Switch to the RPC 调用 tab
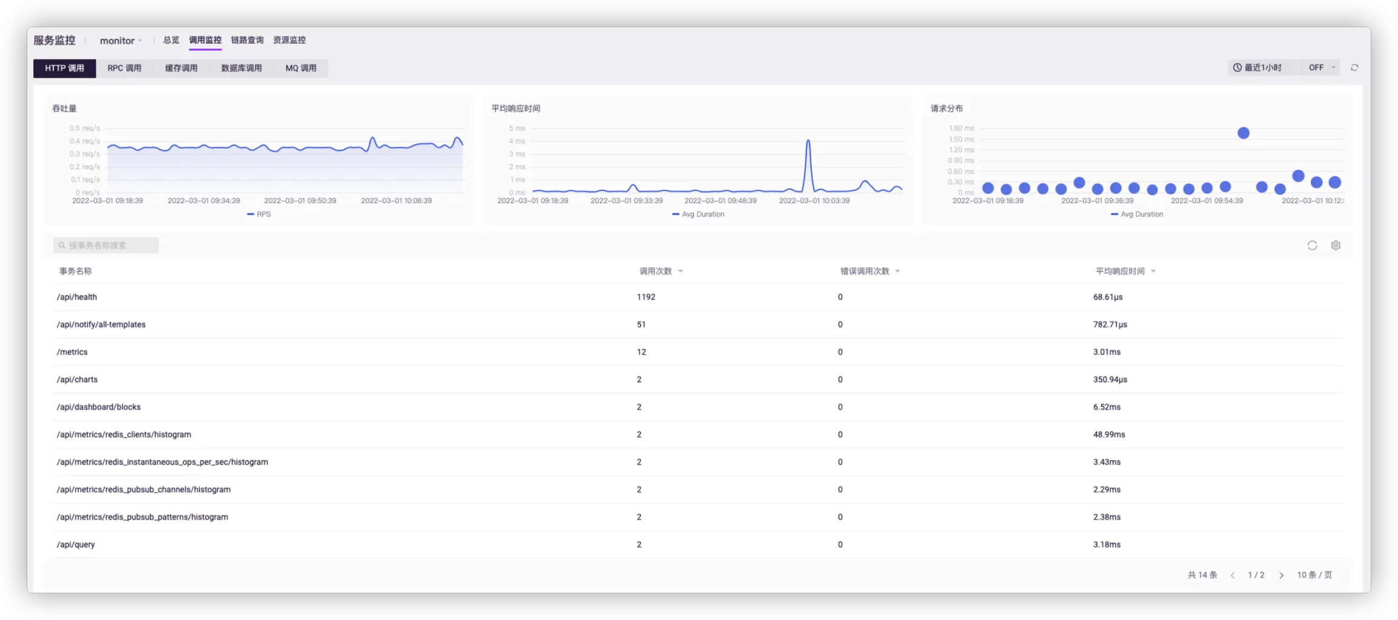The image size is (1398, 620). pyautogui.click(x=124, y=69)
